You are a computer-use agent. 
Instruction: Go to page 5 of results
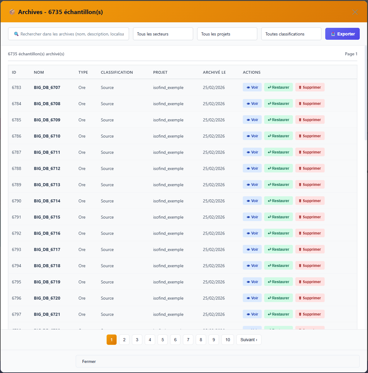tap(162, 340)
